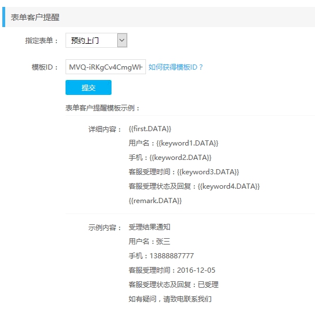Click the dropdown arrow beside 预约上门
This screenshot has height=317, width=315.
(122, 40)
